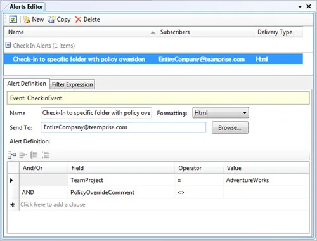Focus the alert Name input field
The width and height of the screenshot is (317, 241).
click(x=96, y=113)
